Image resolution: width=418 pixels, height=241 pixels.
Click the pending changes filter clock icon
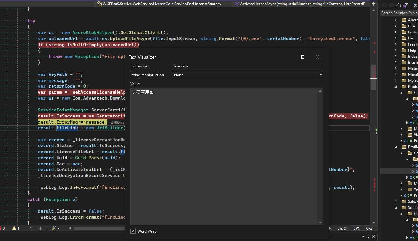tap(415, 5)
